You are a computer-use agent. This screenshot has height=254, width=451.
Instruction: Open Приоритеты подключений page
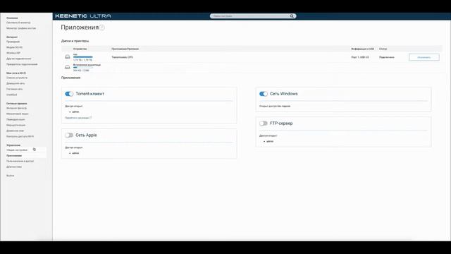[x=22, y=64]
